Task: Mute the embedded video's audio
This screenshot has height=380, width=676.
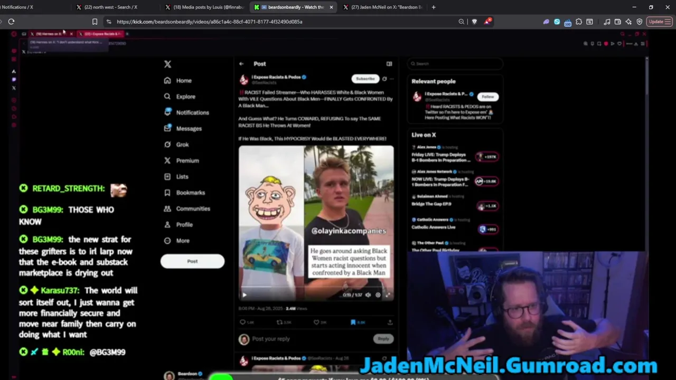Action: [368, 295]
